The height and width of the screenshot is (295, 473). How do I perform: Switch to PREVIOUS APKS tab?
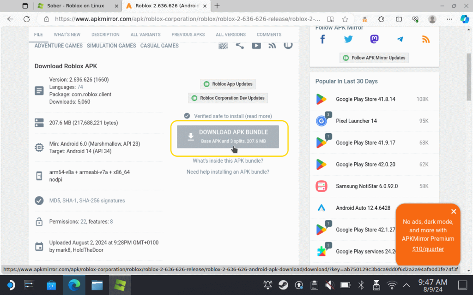[x=188, y=35]
